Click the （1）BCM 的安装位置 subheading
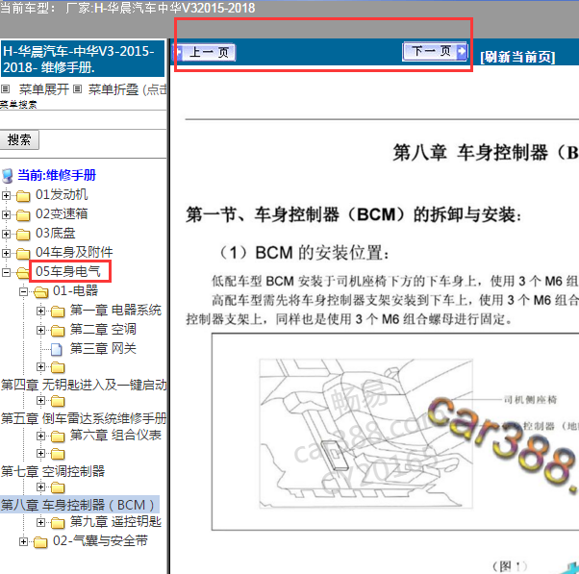579x574 pixels. click(x=304, y=253)
